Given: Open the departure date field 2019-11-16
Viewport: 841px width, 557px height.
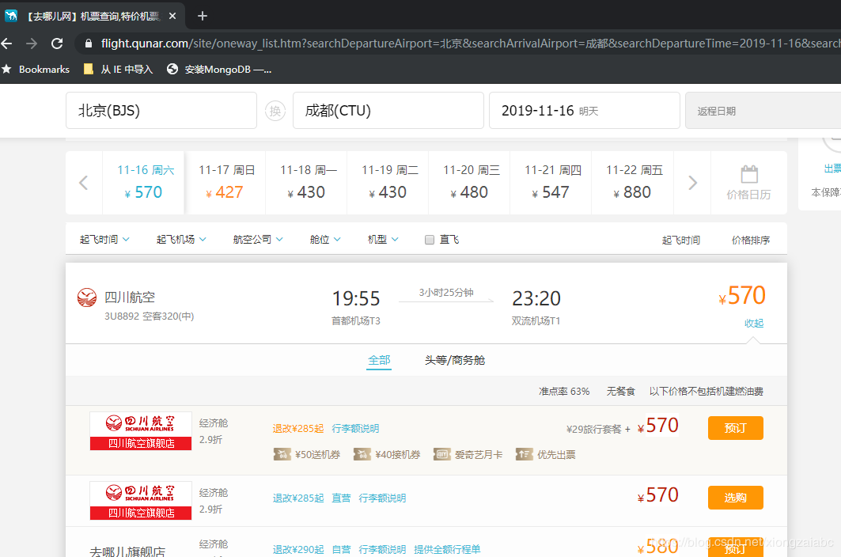Looking at the screenshot, I should coord(585,111).
